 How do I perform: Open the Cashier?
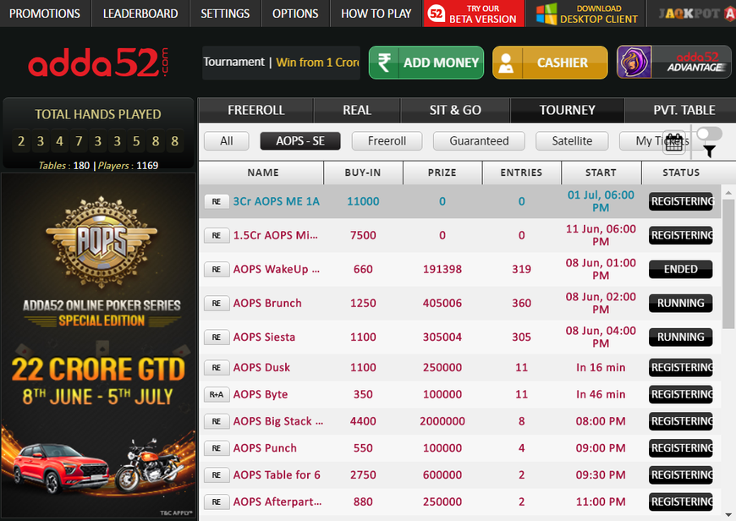click(550, 63)
